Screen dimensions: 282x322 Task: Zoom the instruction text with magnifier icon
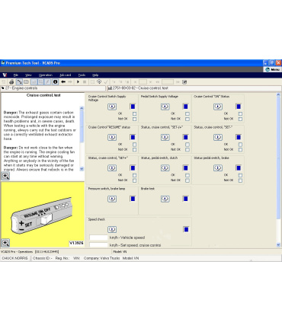5,176
